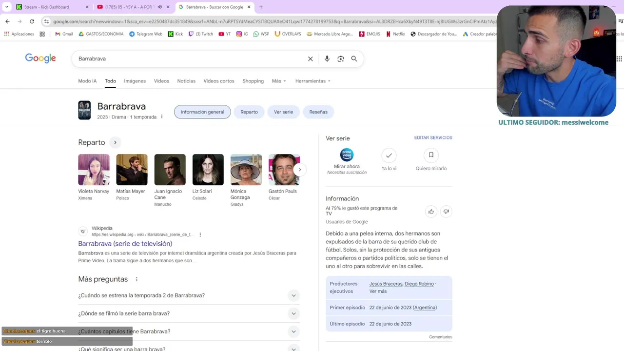Search by image with Lens icon
The height and width of the screenshot is (351, 624).
pyautogui.click(x=341, y=58)
